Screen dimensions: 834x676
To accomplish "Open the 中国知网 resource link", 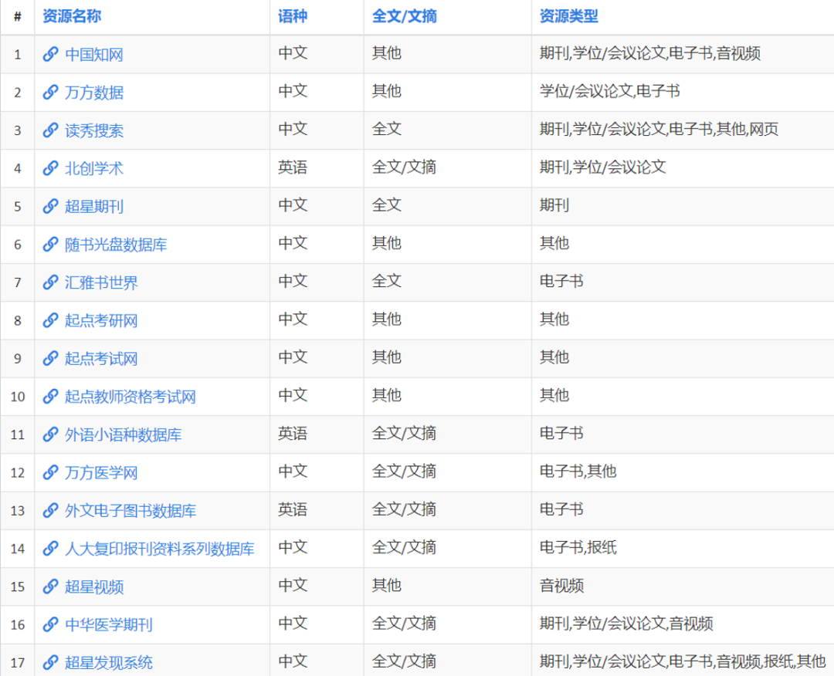I will [94, 54].
